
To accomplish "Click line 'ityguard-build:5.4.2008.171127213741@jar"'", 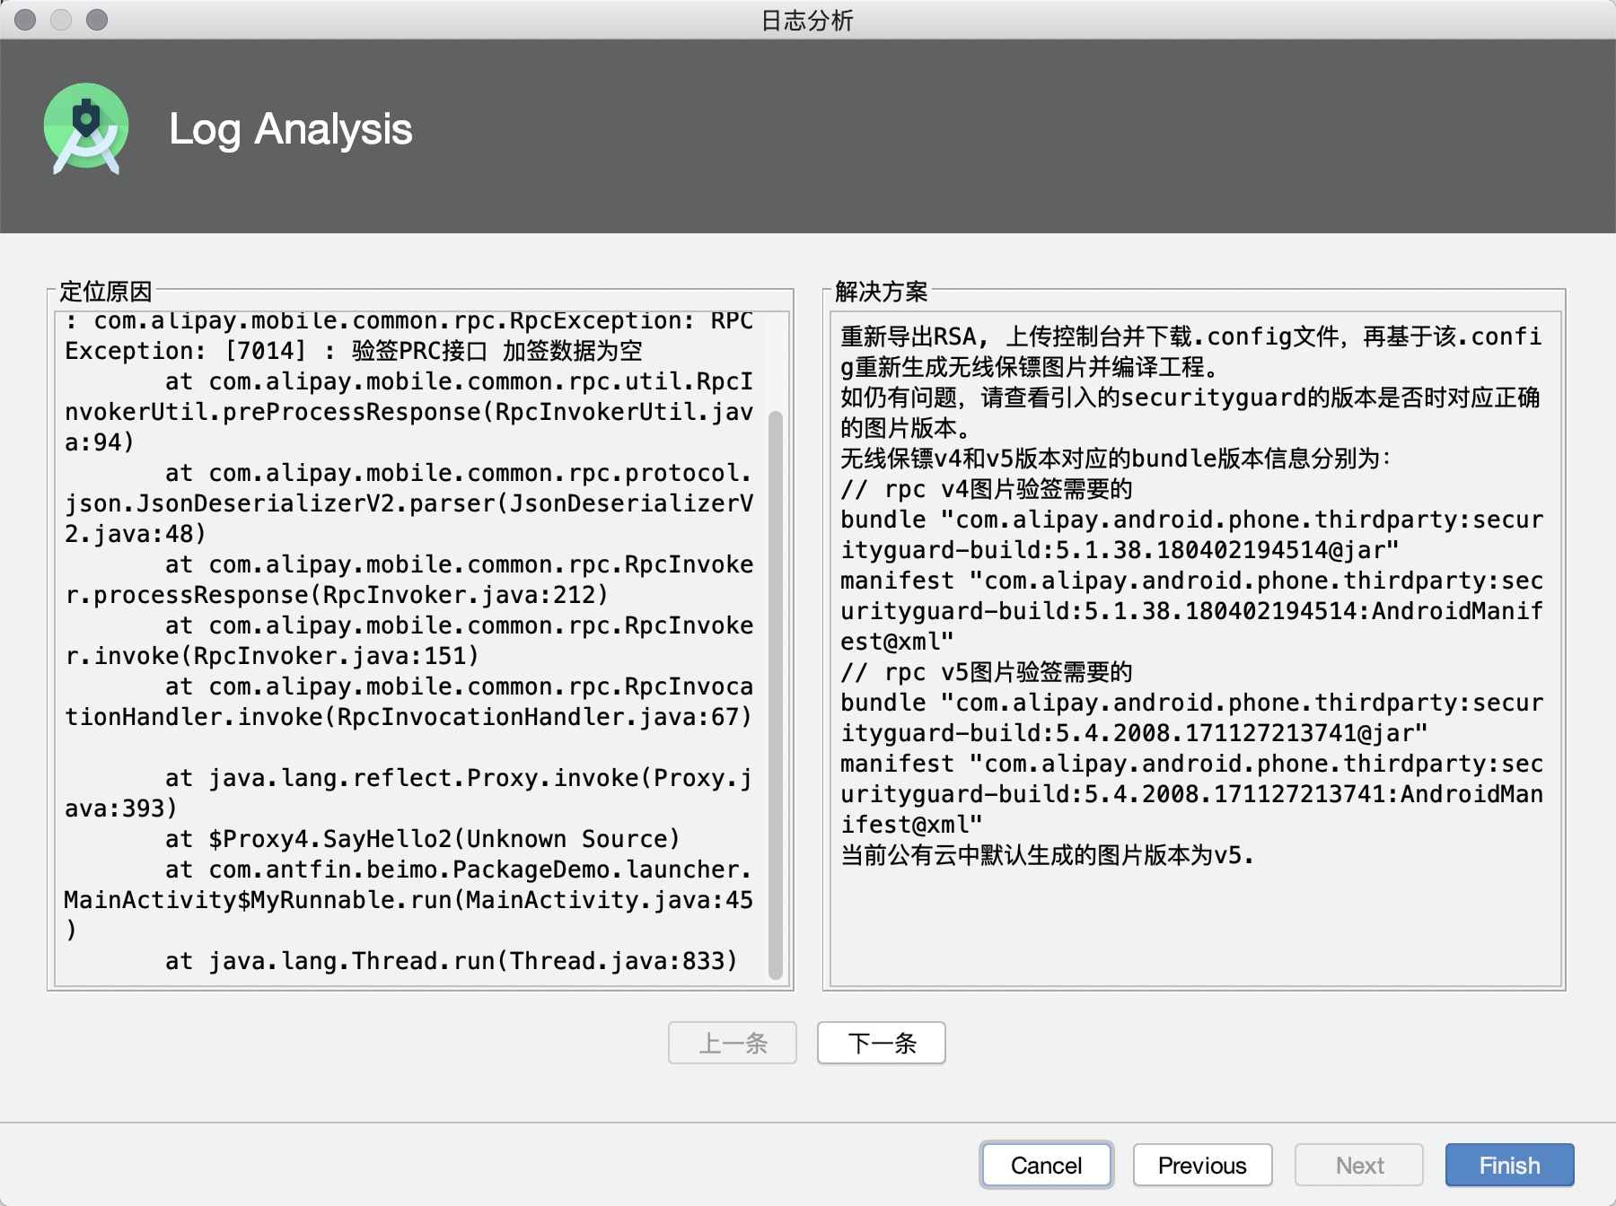I will point(1134,733).
